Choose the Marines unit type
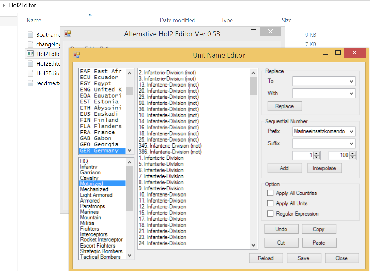The image size is (370, 271). point(102,212)
